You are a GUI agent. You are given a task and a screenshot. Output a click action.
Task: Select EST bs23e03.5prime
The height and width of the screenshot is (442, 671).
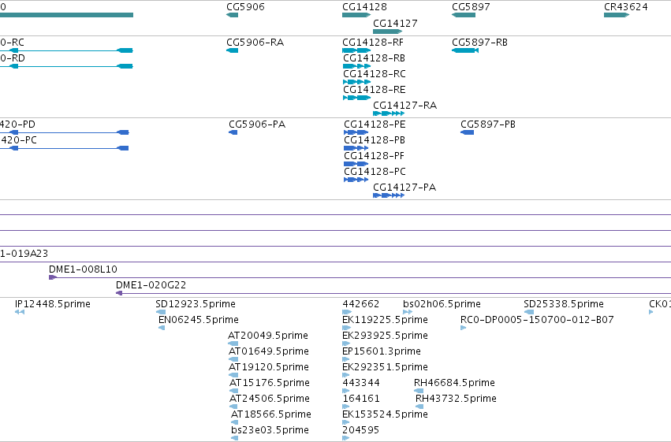click(x=270, y=430)
